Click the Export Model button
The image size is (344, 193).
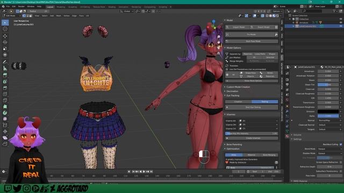click(x=262, y=27)
